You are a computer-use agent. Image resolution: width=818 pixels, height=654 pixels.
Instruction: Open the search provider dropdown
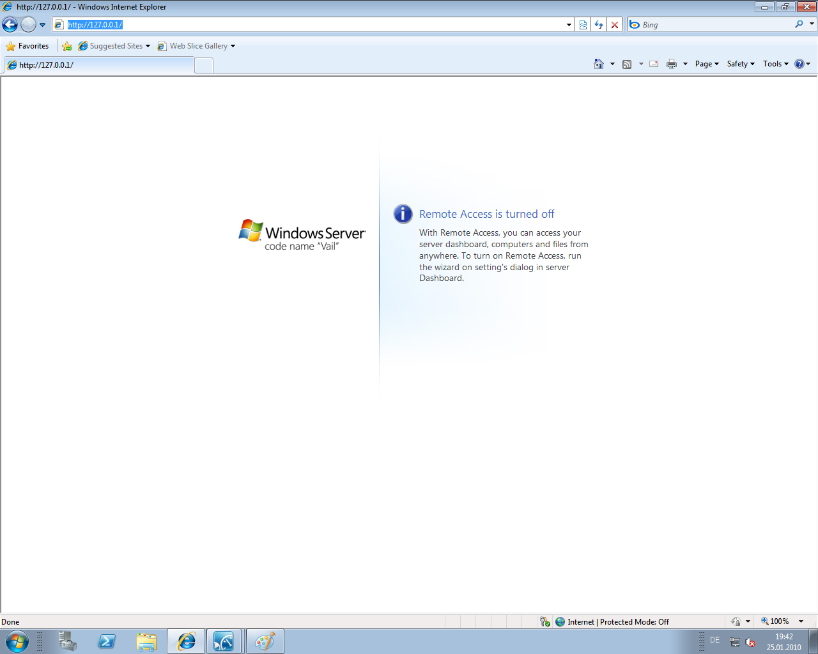812,24
